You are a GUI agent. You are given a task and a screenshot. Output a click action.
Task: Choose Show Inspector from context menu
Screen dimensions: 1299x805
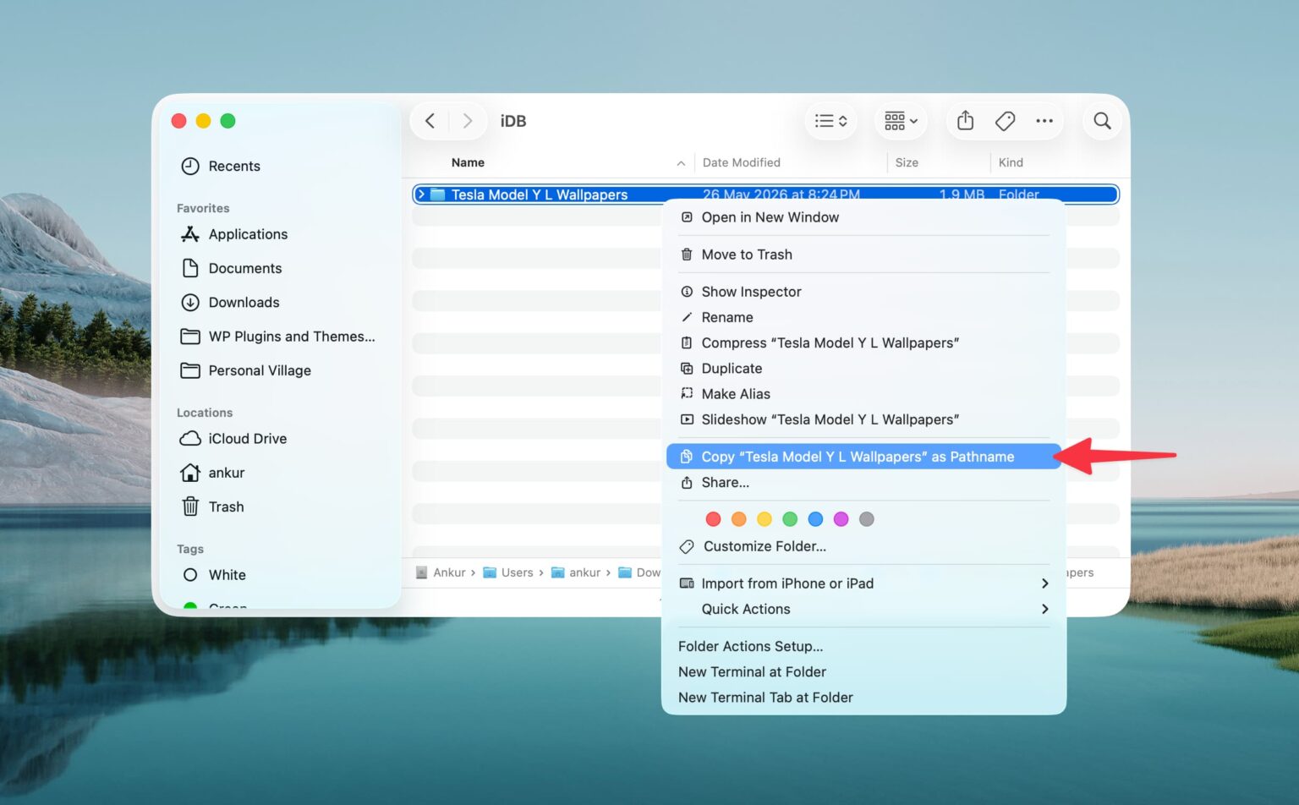pos(863,292)
